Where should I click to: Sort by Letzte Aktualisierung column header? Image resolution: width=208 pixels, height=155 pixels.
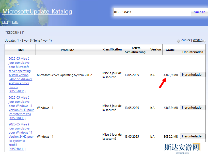pos(135,50)
